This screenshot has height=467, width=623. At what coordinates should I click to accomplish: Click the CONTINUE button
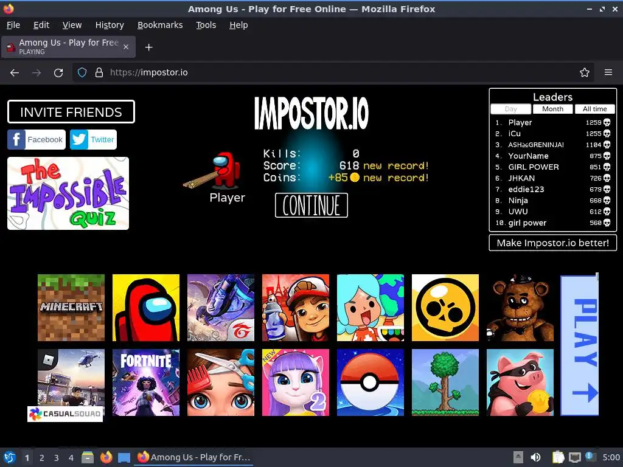pos(311,206)
